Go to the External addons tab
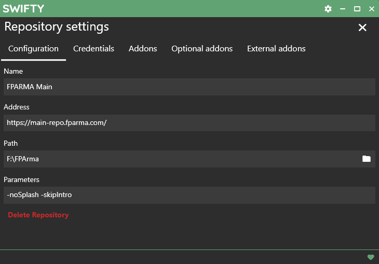 (x=276, y=49)
